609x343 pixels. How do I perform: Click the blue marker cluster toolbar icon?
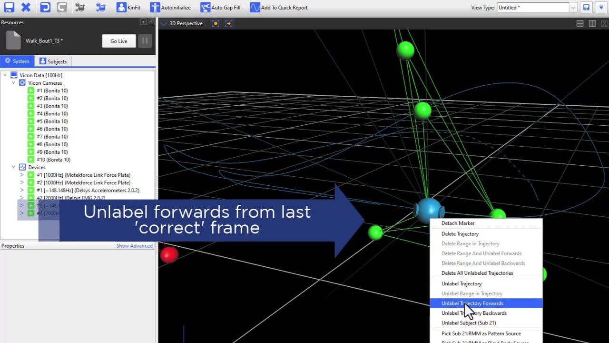pos(100,7)
